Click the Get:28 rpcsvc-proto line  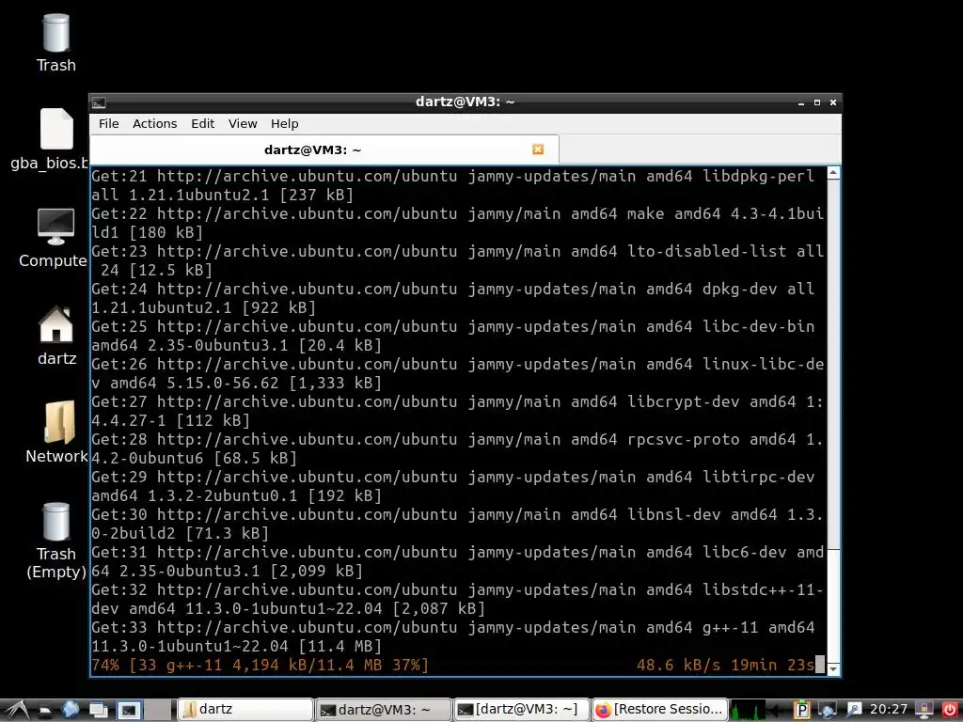458,448
